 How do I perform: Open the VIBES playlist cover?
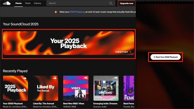[76, 88]
